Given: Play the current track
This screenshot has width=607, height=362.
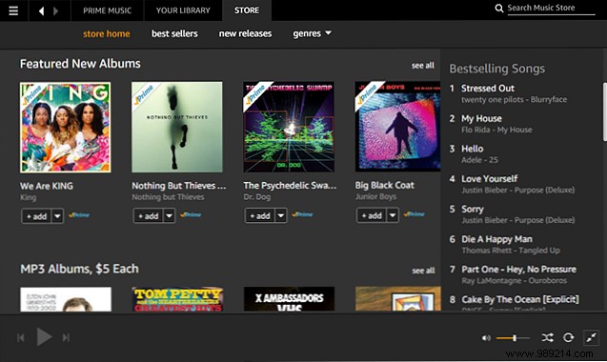Looking at the screenshot, I should 44,337.
